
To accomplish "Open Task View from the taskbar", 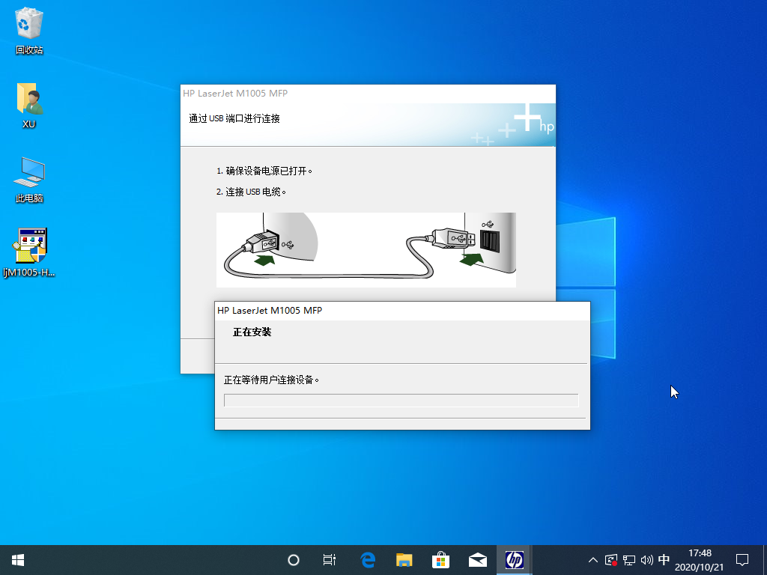I will [x=329, y=559].
